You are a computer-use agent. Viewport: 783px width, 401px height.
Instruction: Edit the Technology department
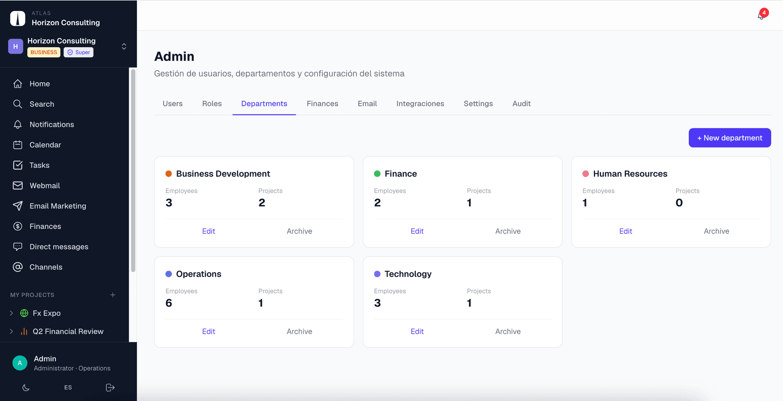(417, 331)
